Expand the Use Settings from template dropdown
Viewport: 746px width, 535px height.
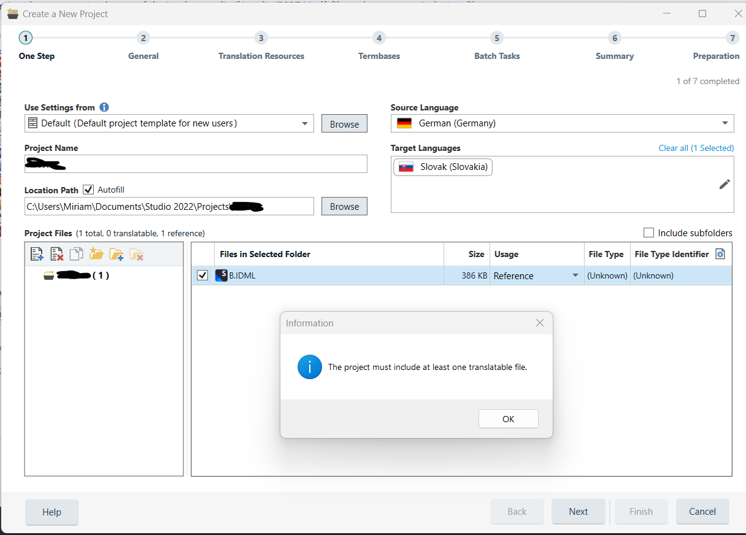305,123
